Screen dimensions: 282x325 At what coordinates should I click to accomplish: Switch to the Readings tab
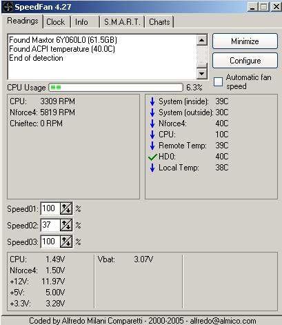(x=23, y=21)
